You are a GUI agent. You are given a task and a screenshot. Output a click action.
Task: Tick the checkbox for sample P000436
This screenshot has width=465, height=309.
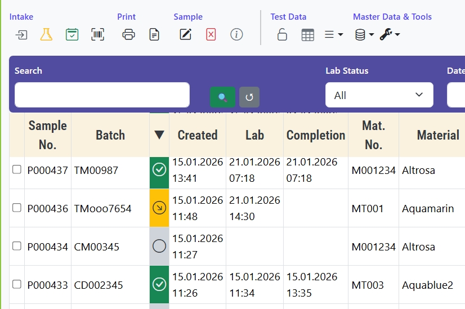tap(17, 208)
